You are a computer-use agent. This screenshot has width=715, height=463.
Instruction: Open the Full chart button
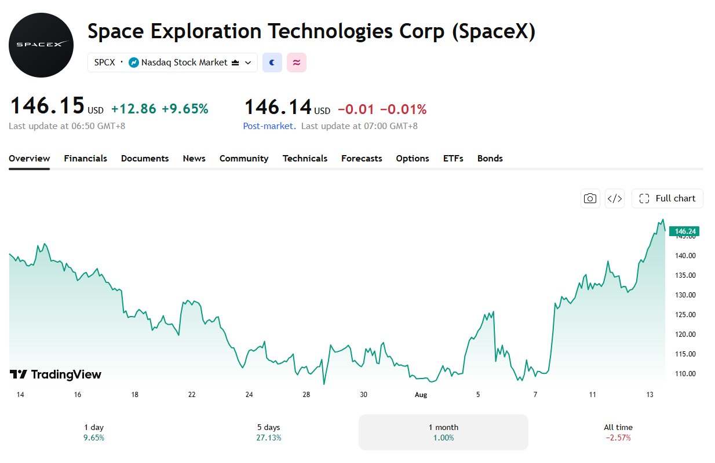pyautogui.click(x=667, y=199)
